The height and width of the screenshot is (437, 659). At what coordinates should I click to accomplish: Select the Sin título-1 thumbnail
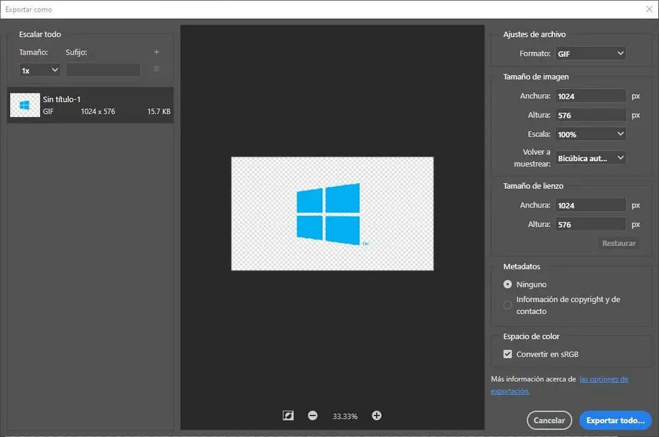click(x=25, y=105)
